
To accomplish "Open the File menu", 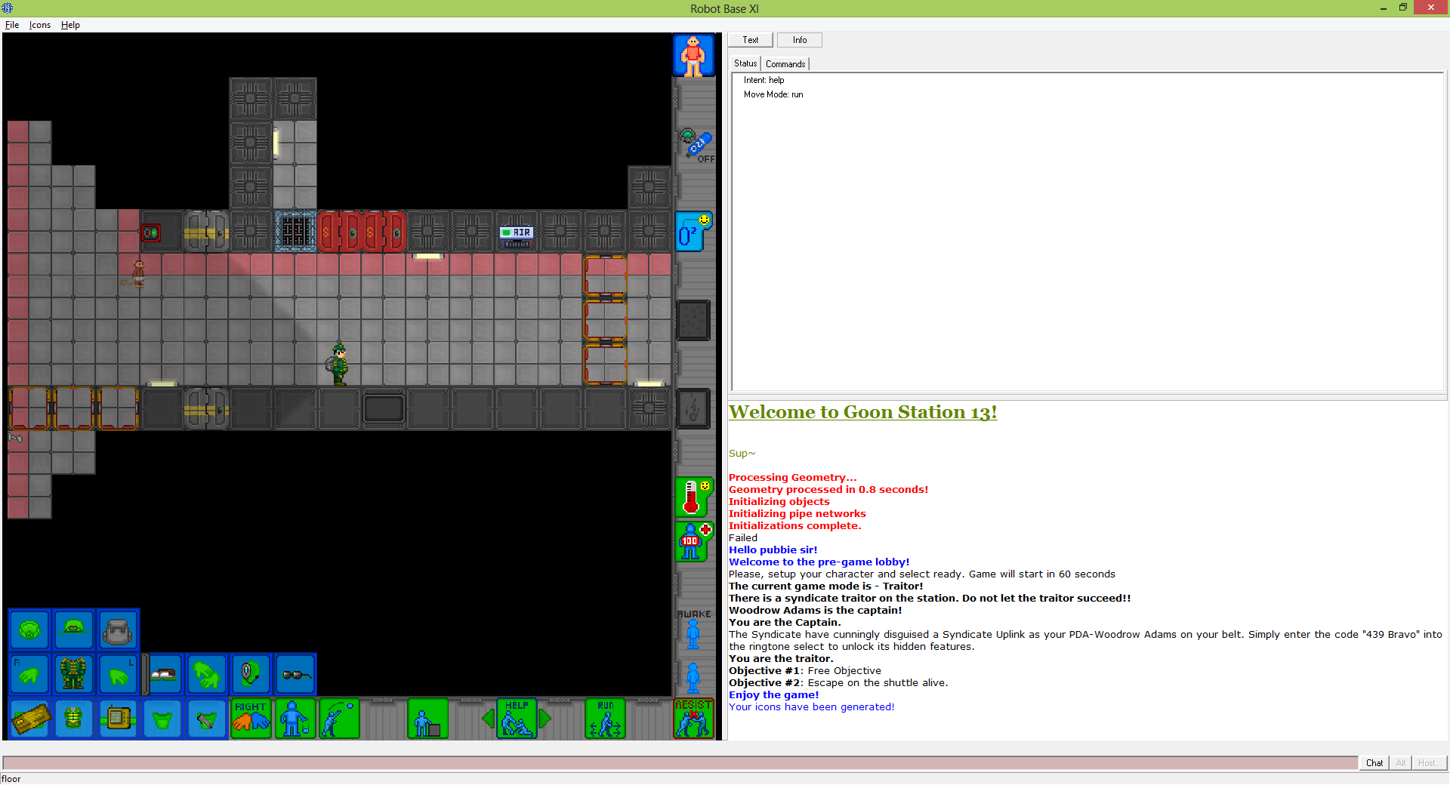I will 12,25.
